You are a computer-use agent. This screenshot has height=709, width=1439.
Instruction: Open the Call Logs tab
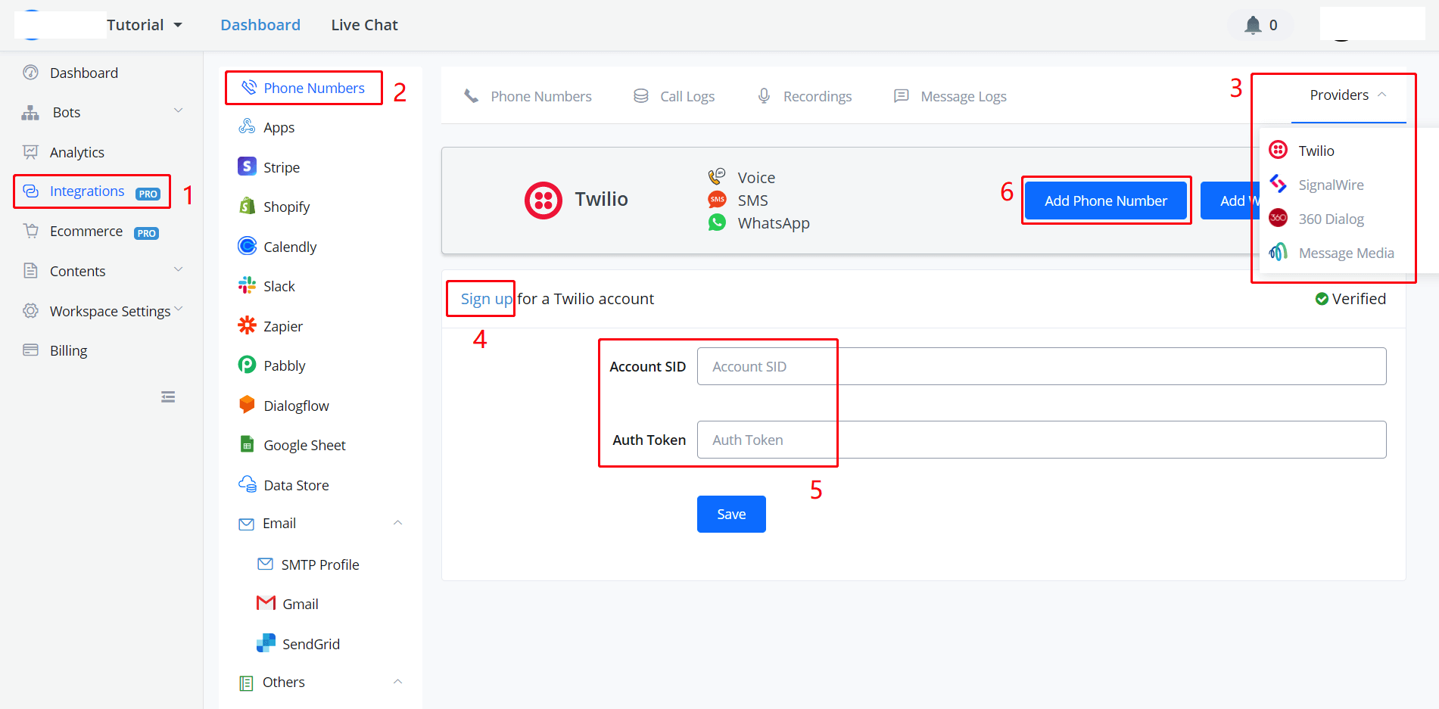tap(674, 96)
